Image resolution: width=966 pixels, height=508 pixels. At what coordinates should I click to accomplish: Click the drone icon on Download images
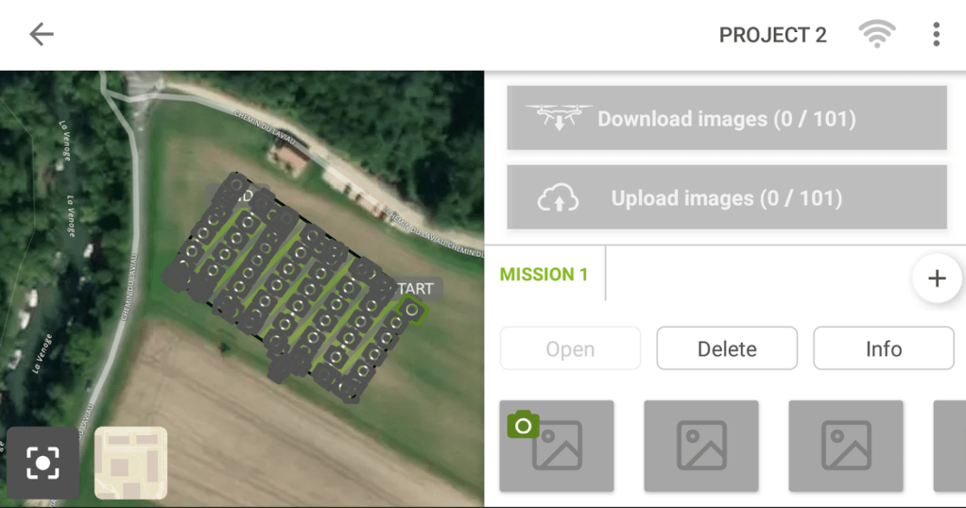(x=559, y=117)
